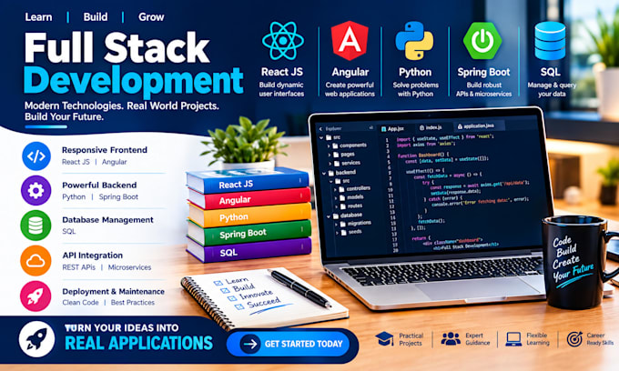Click 'REST APIs' under API Integration

tap(78, 267)
